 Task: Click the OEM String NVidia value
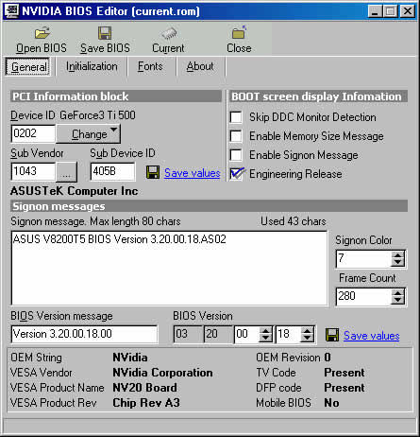click(x=130, y=358)
